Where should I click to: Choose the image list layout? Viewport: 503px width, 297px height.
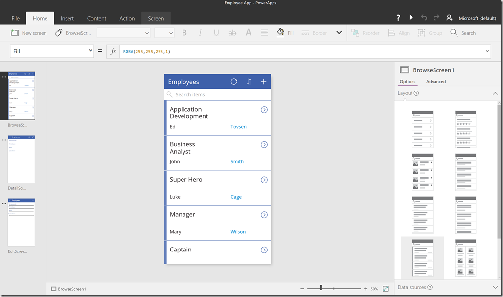(x=422, y=172)
